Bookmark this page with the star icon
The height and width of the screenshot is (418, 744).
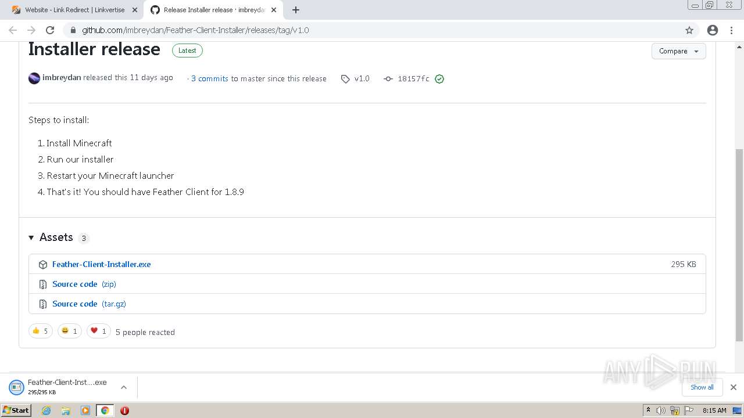(689, 30)
